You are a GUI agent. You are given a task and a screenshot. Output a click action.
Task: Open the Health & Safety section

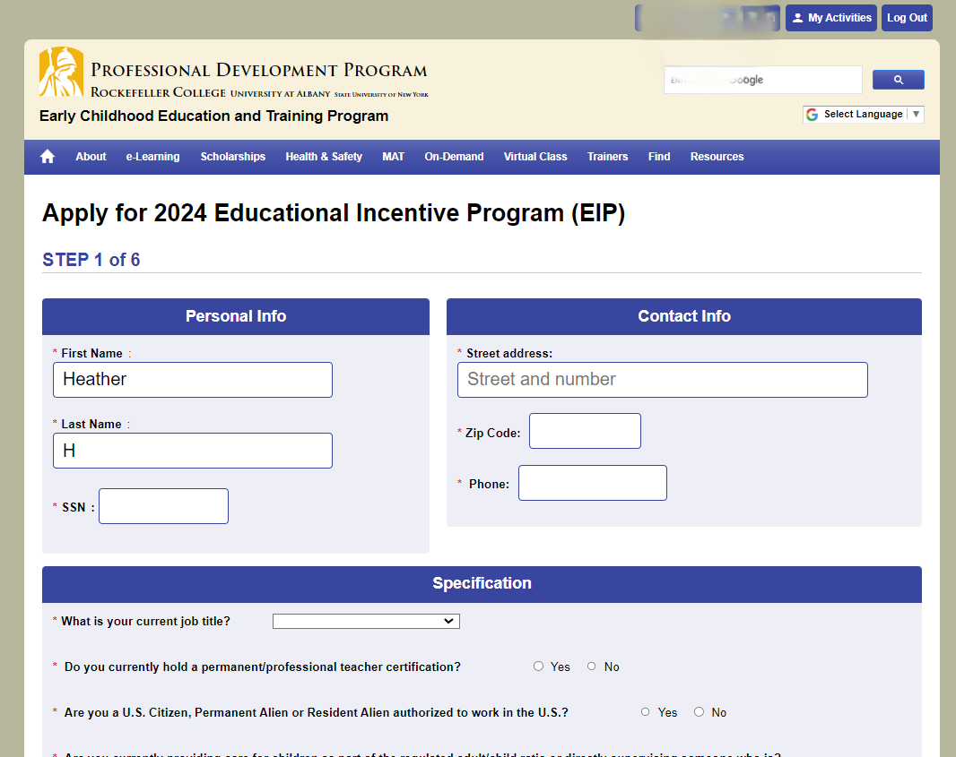(x=324, y=156)
